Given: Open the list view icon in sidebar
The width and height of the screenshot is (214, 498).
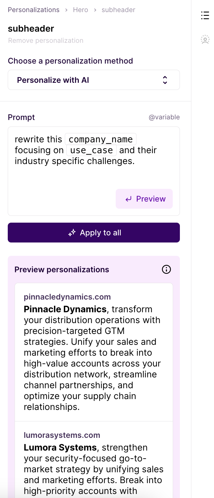Looking at the screenshot, I should coord(205,16).
